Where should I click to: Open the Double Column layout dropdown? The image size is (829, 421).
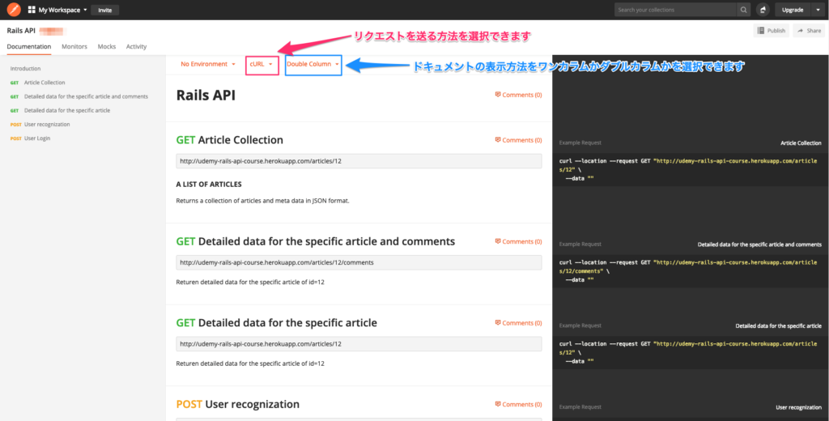tap(312, 64)
